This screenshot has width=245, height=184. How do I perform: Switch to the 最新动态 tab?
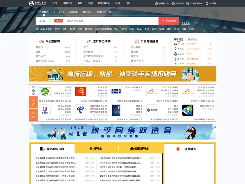[193, 39]
